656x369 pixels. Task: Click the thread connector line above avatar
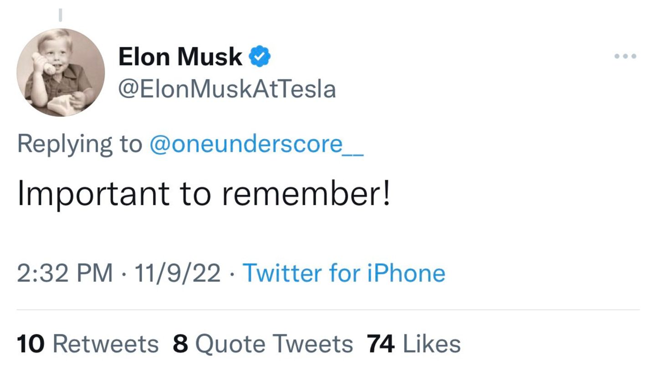(60, 16)
